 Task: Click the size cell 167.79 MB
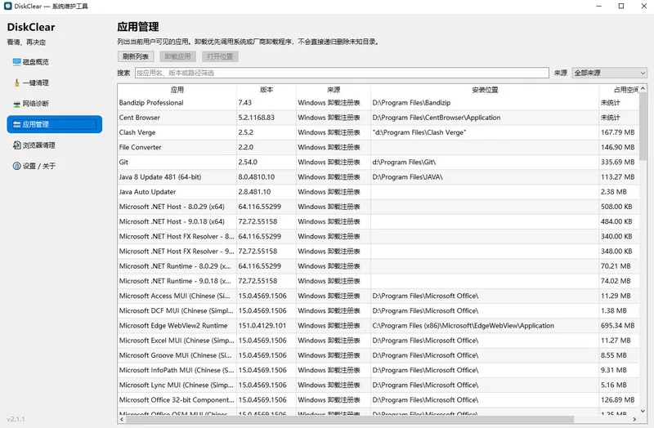pyautogui.click(x=617, y=132)
